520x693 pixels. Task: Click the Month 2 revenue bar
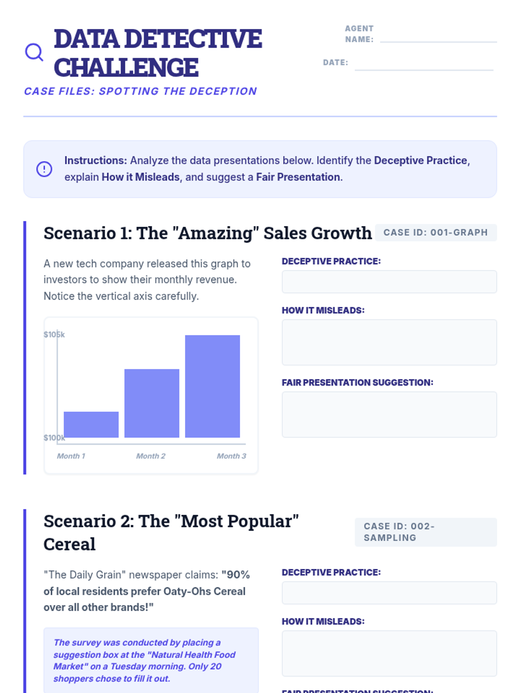pos(152,403)
